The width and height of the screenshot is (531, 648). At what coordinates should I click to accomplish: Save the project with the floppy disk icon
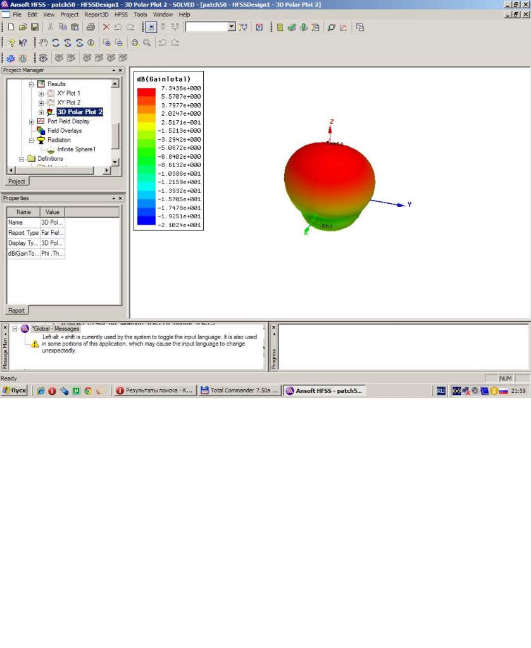click(x=35, y=27)
